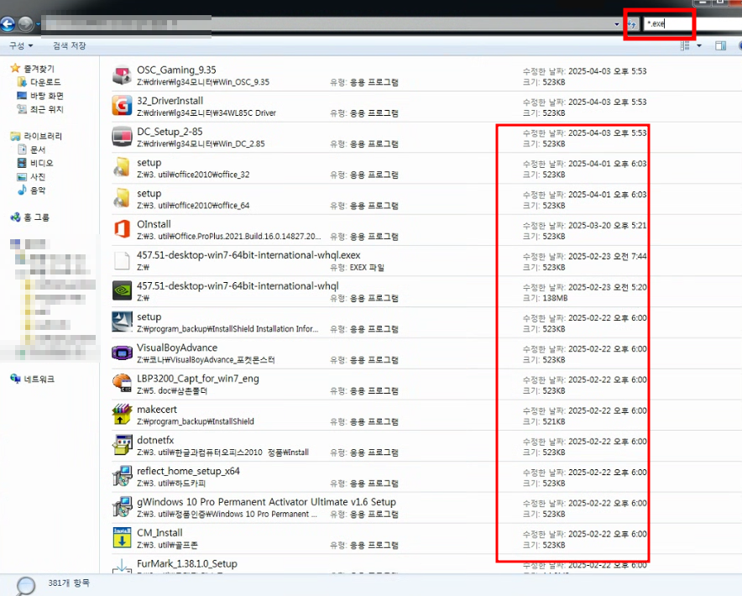Select the NVIDIA icon of 457.51 driver
The image size is (742, 596).
click(122, 290)
